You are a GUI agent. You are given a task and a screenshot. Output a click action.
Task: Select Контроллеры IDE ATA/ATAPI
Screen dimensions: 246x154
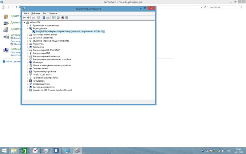point(46,50)
